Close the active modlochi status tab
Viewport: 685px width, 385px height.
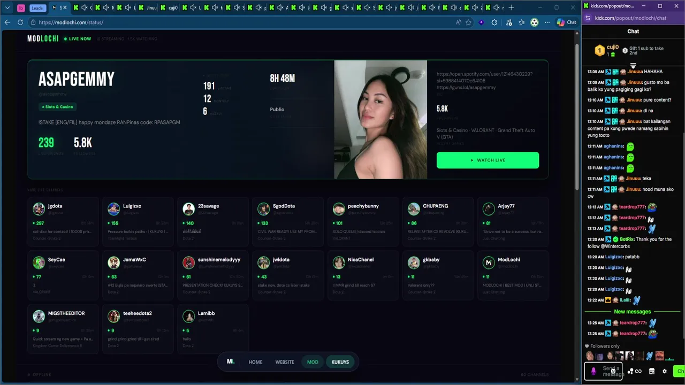pyautogui.click(x=65, y=7)
